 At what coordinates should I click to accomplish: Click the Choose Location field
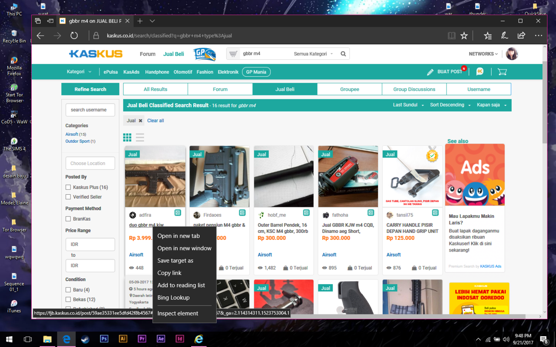pos(90,164)
